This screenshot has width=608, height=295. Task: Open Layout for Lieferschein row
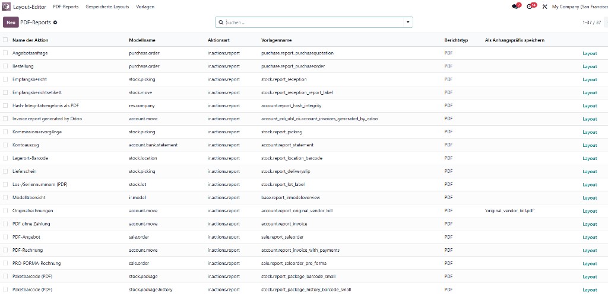click(x=590, y=172)
